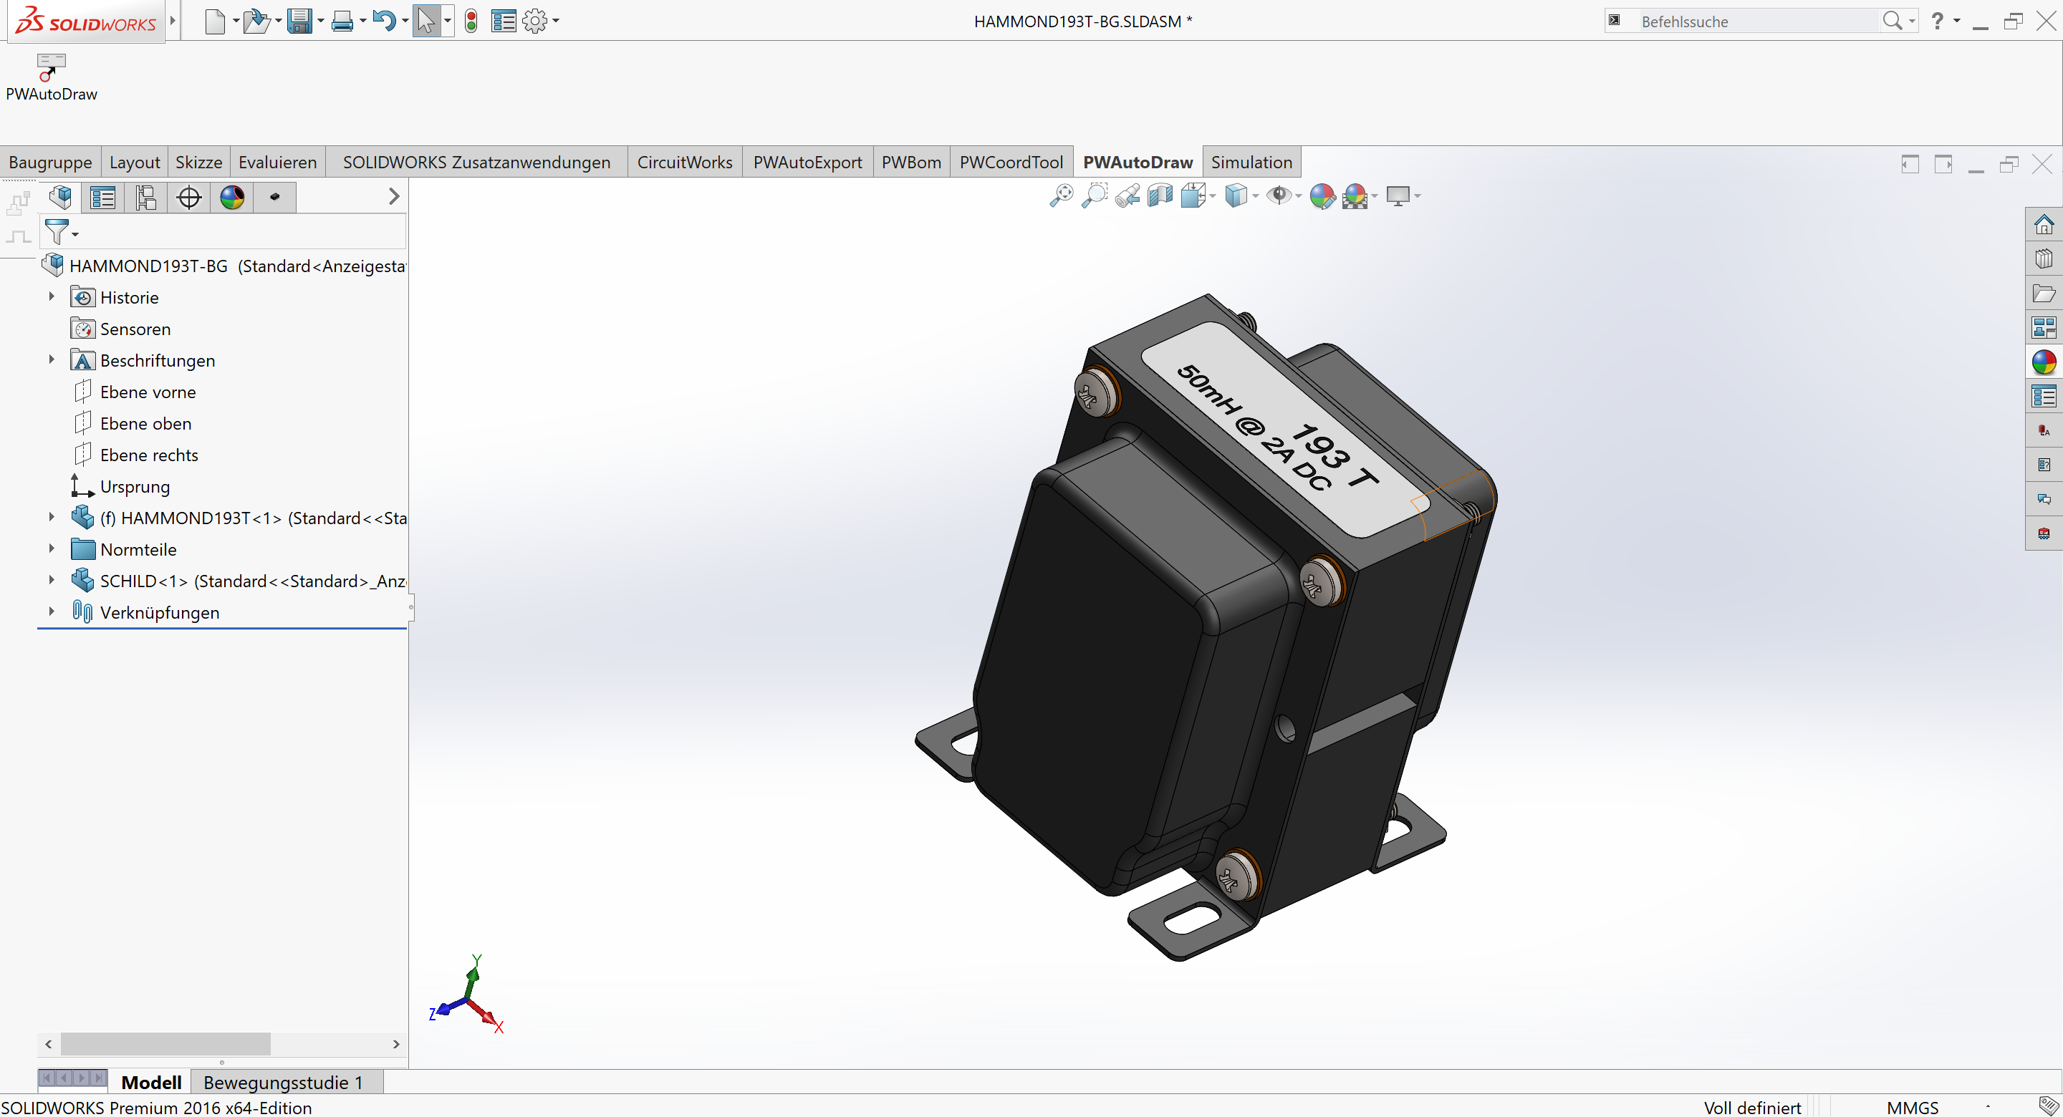Expand the Verknüpfungen node
This screenshot has width=2063, height=1117.
(x=52, y=611)
